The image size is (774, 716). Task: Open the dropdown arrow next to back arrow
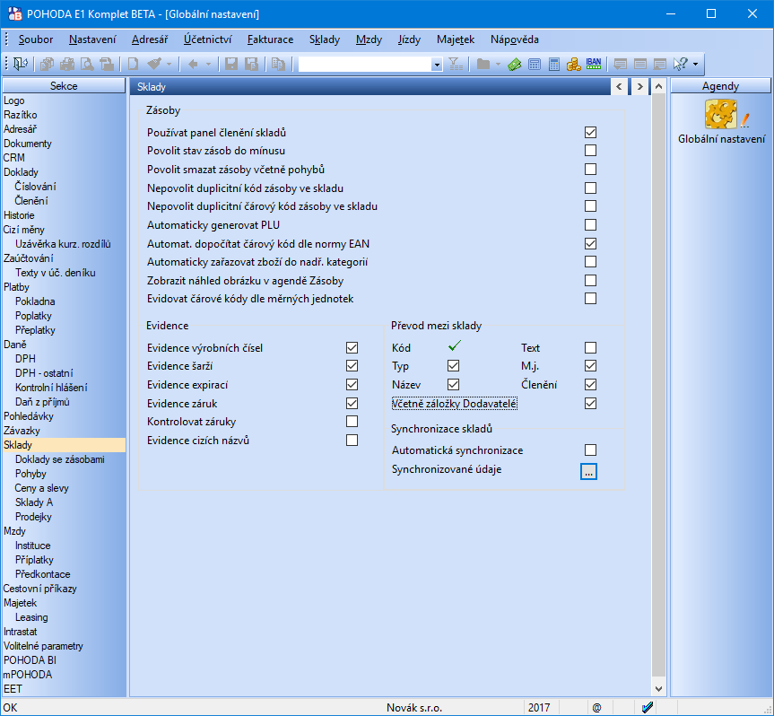point(208,64)
